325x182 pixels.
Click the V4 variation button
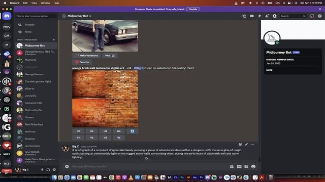(119, 138)
